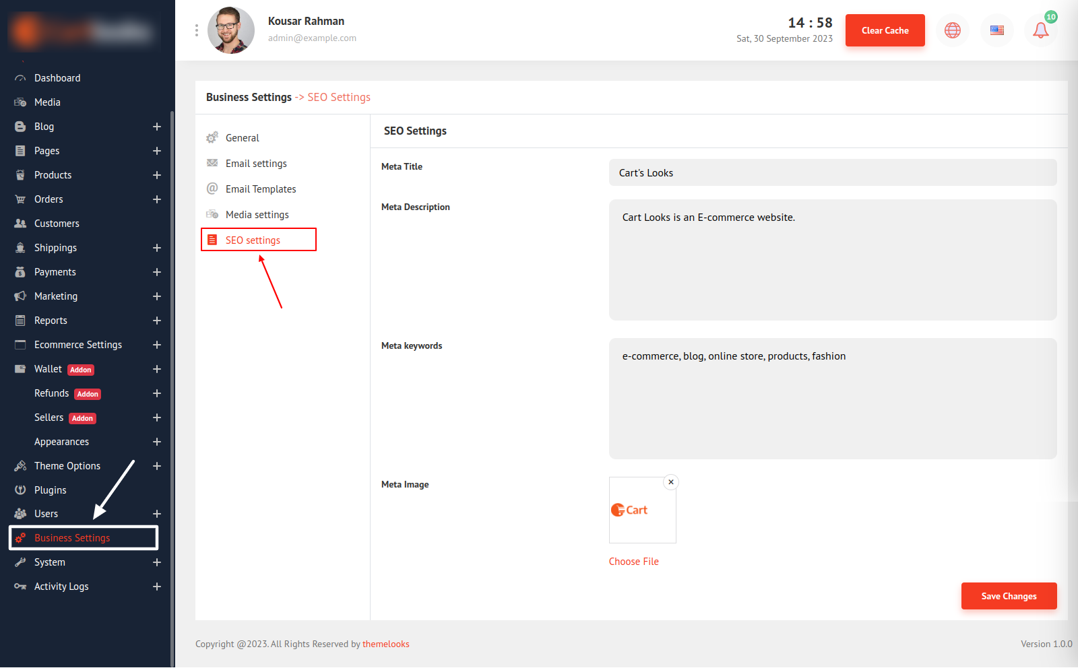The width and height of the screenshot is (1078, 668).
Task: Click the Plugins plug icon in sidebar
Action: pos(20,490)
